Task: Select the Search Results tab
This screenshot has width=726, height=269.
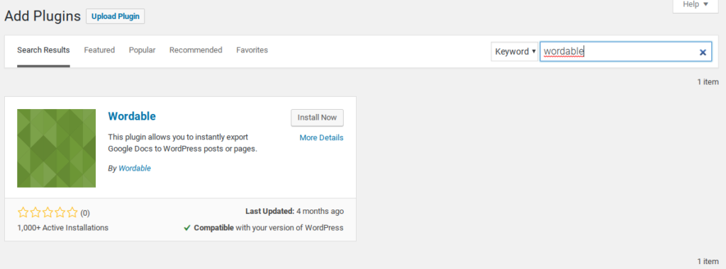Action: click(x=43, y=50)
